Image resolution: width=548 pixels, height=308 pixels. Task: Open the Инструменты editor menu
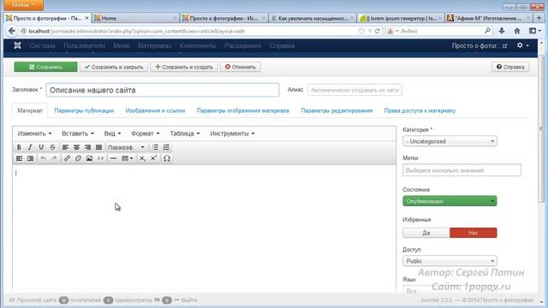(x=232, y=133)
